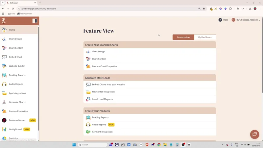The height and width of the screenshot is (148, 263).
Task: Select Home in the sidebar menu
Action: coord(12,30)
